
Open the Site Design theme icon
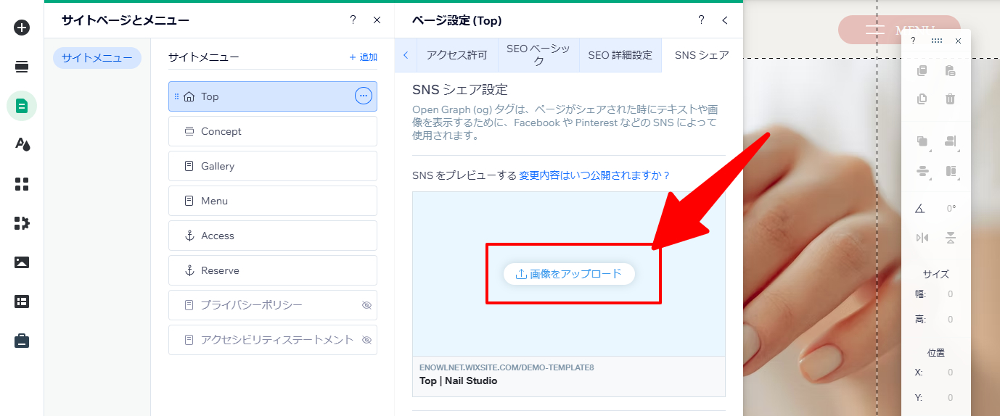tap(22, 144)
